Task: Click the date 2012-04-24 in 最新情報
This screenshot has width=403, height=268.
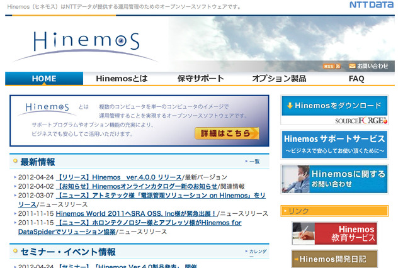Action: click(x=36, y=177)
